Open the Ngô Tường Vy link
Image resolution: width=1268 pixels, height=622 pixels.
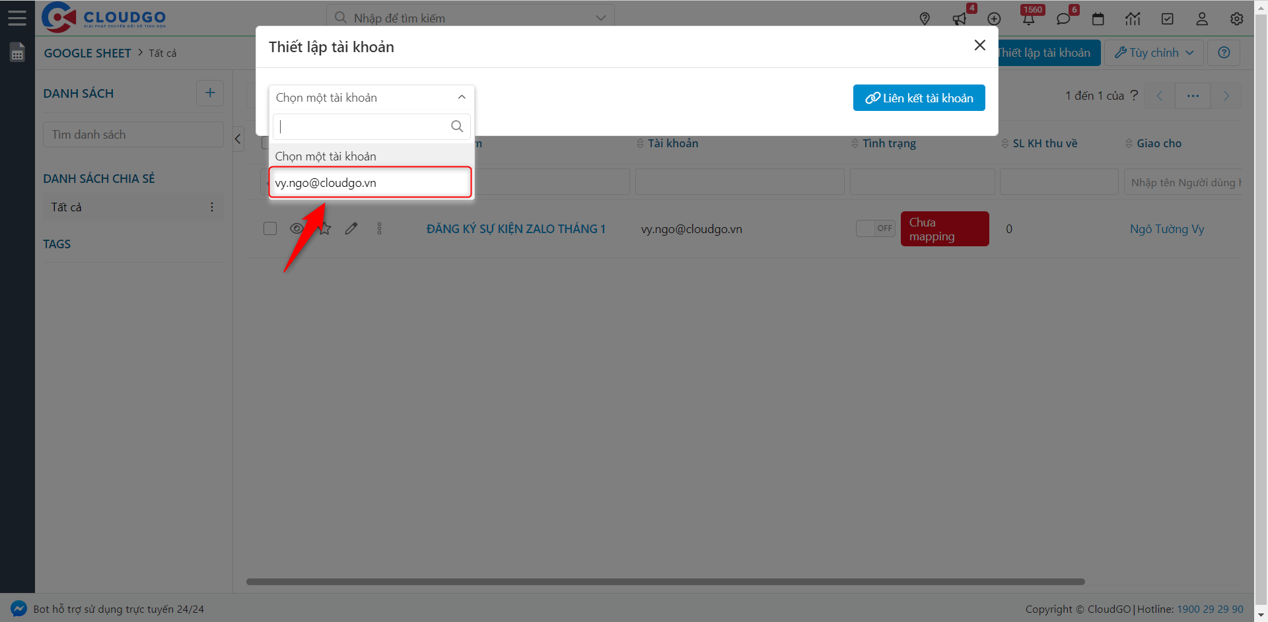pyautogui.click(x=1166, y=229)
